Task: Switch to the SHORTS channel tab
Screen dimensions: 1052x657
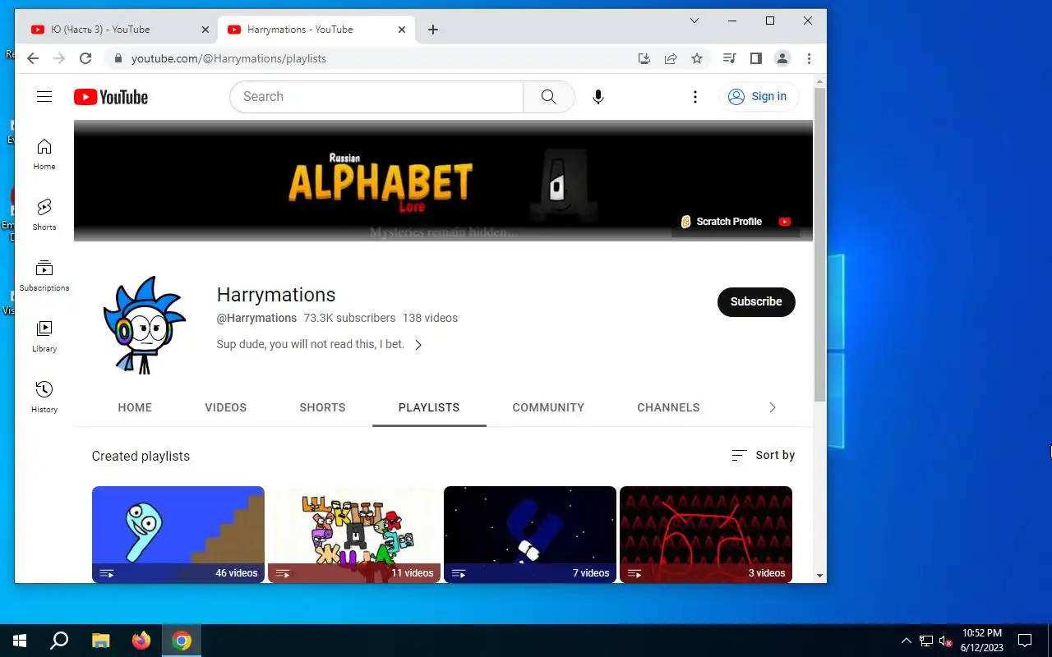Action: pos(322,407)
